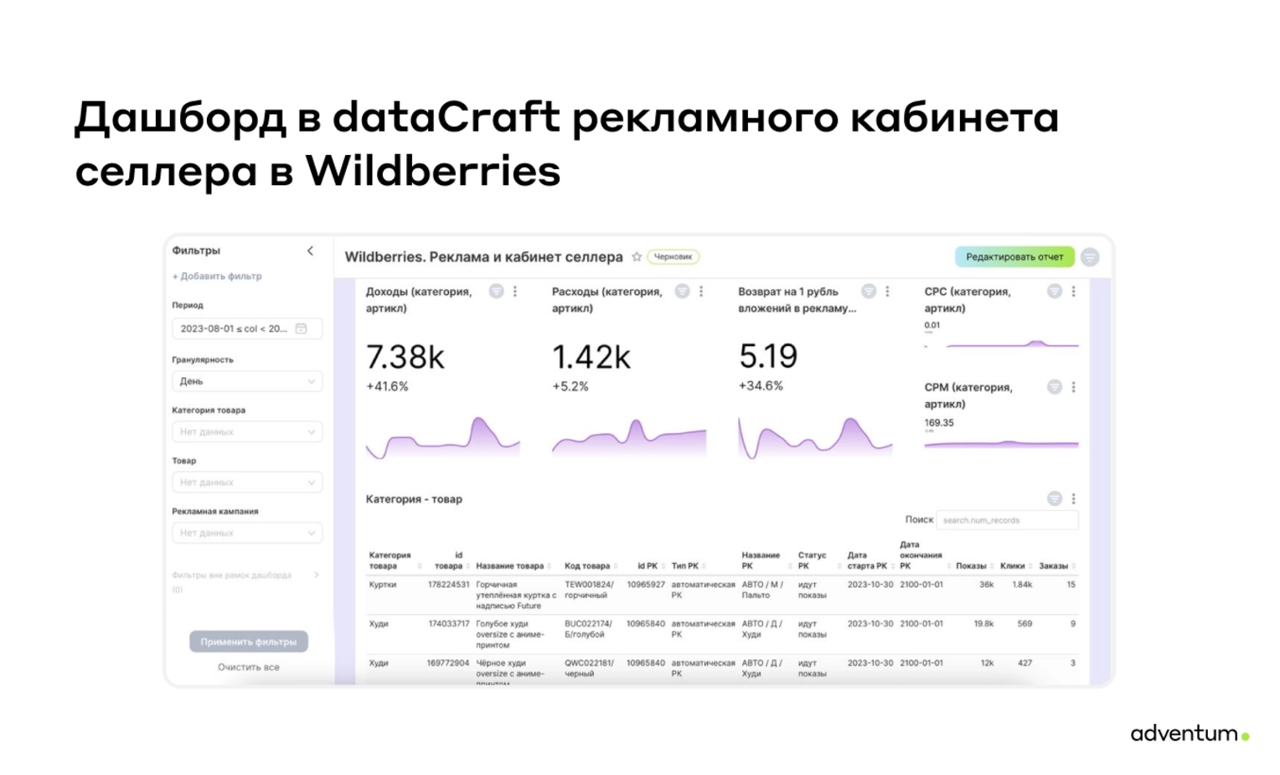Click round menu icon beside Редактировать отчет
Screen dimensions: 1280x775
coord(1090,257)
